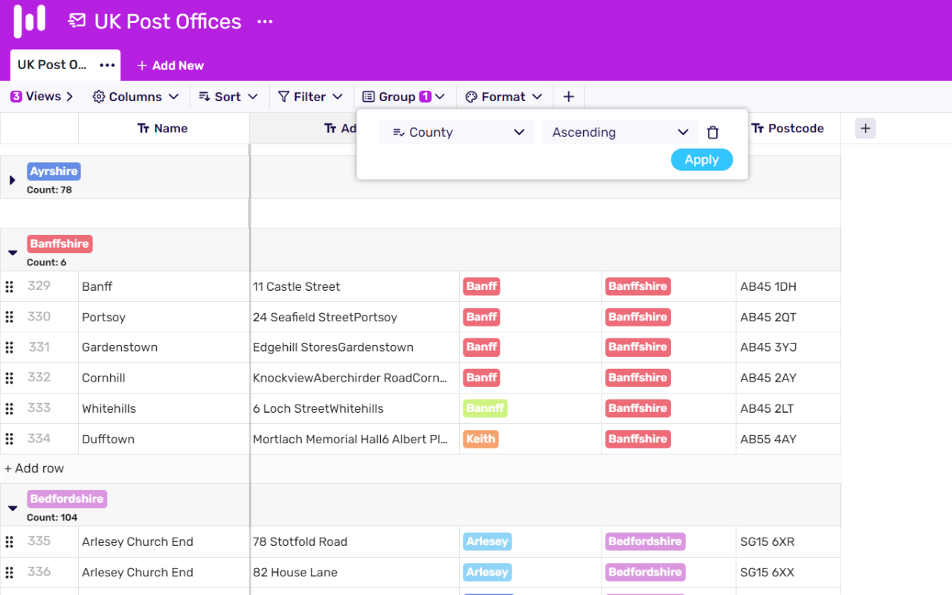Click the Format icon in the toolbar
Screen dimensions: 952x595
[470, 96]
